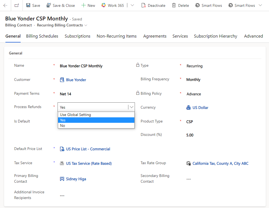Click the plus New icon

pyautogui.click(x=83, y=5)
